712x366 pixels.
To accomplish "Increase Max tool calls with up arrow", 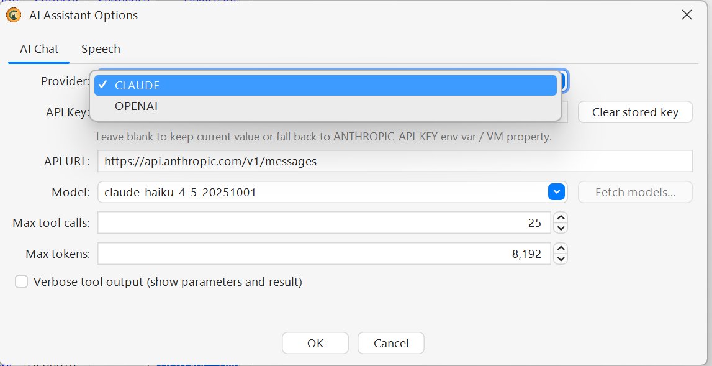I will 561,217.
